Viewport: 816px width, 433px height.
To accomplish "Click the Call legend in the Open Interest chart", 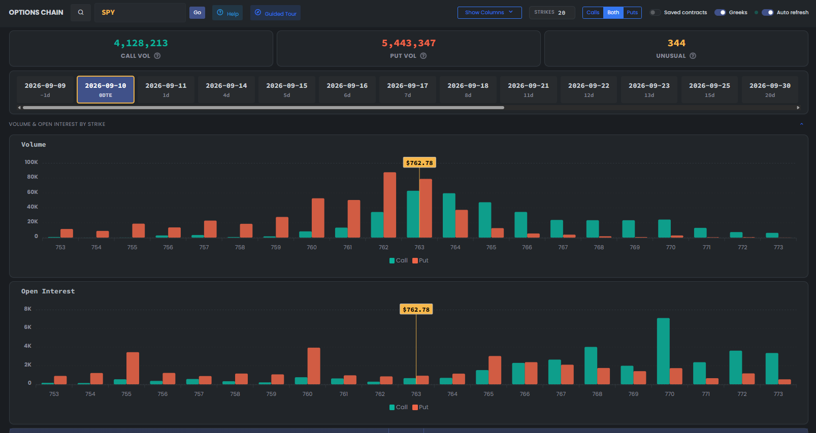I will pos(399,407).
